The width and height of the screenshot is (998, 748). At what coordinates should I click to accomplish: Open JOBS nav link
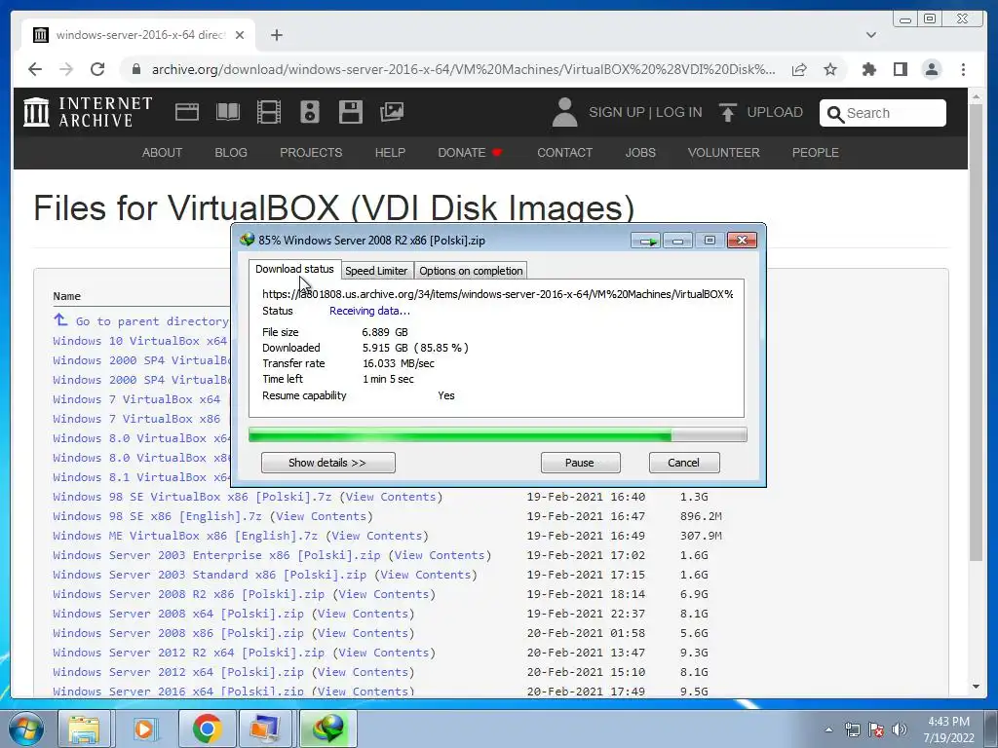(640, 153)
